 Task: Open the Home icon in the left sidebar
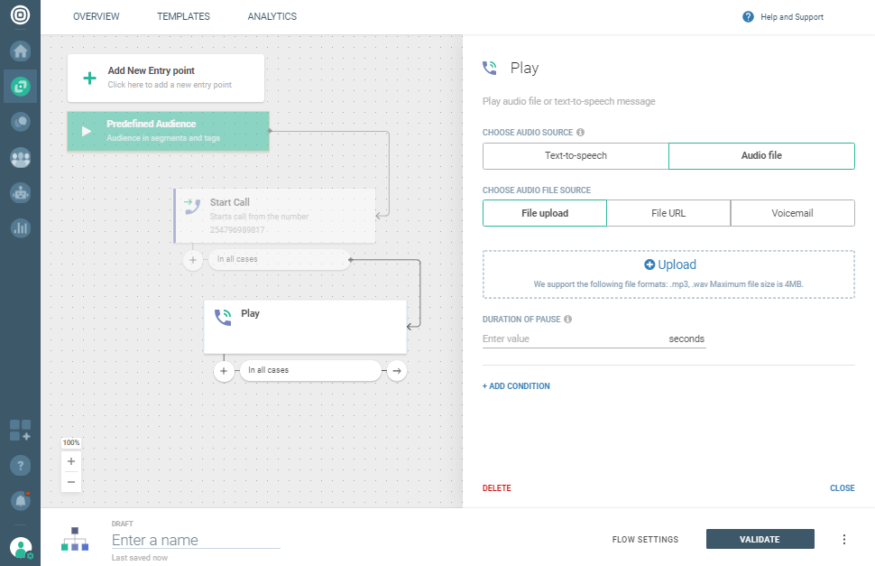coord(19,51)
